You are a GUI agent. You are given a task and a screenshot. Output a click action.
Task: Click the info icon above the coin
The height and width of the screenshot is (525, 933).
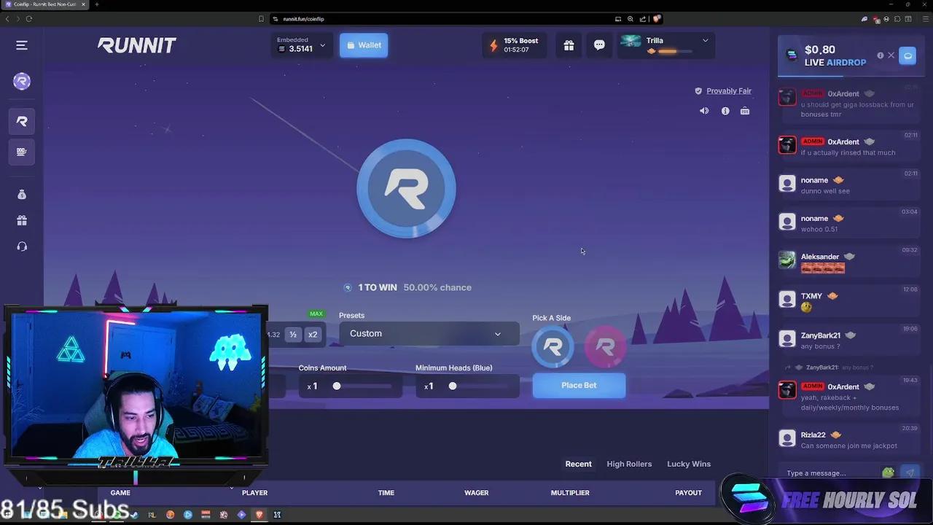[725, 110]
